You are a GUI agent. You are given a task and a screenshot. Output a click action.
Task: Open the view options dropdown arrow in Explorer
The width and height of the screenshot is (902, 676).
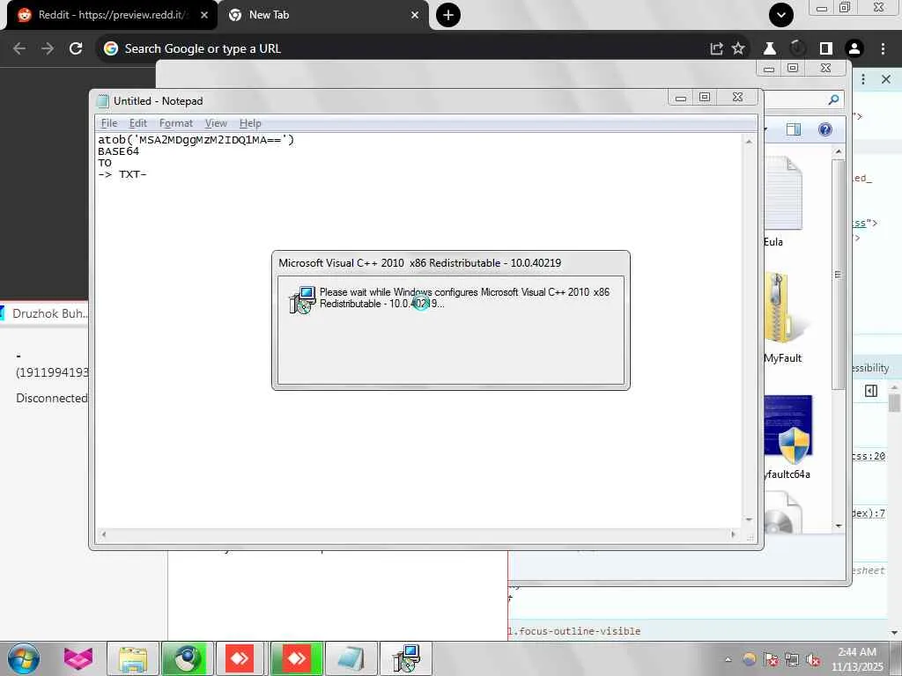765,129
